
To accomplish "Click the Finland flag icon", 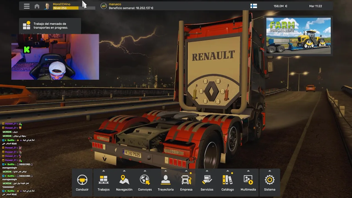I will tap(254, 6).
